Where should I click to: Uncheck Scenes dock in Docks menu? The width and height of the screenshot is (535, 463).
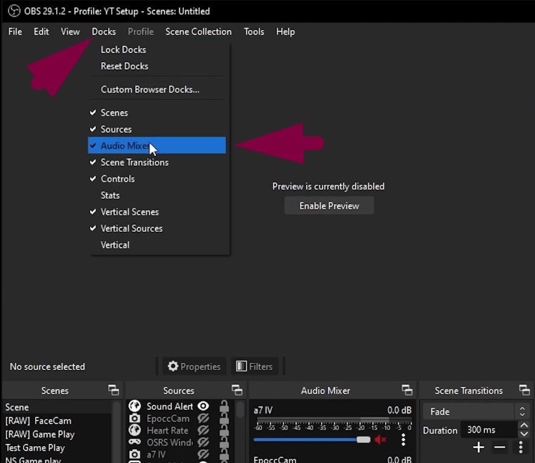tap(157, 113)
